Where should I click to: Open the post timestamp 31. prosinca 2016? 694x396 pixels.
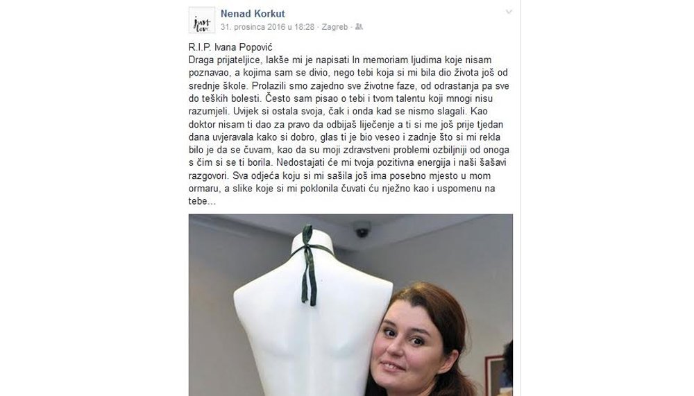click(267, 26)
